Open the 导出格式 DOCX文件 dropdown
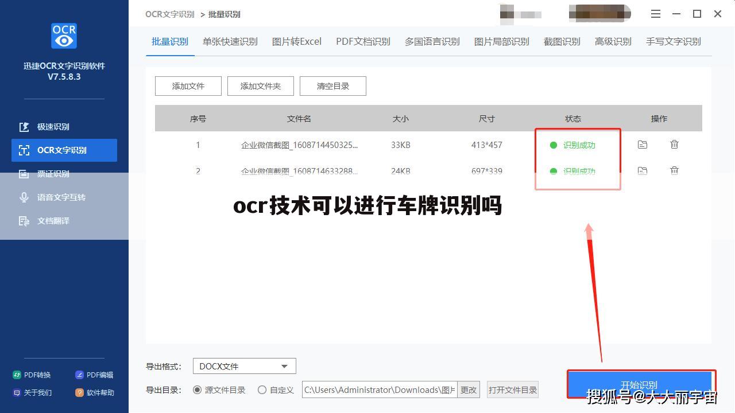735x413 pixels. (x=245, y=366)
